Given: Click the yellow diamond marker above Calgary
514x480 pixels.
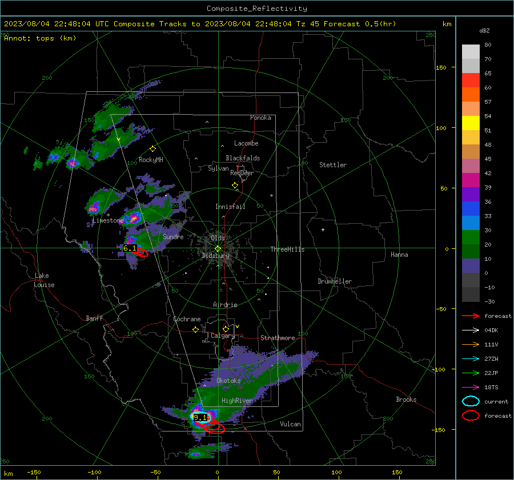Looking at the screenshot, I should tap(226, 329).
